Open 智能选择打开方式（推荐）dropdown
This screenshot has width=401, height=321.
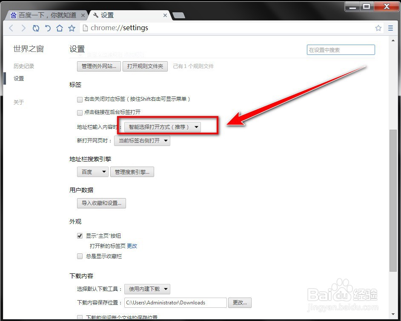coord(162,127)
